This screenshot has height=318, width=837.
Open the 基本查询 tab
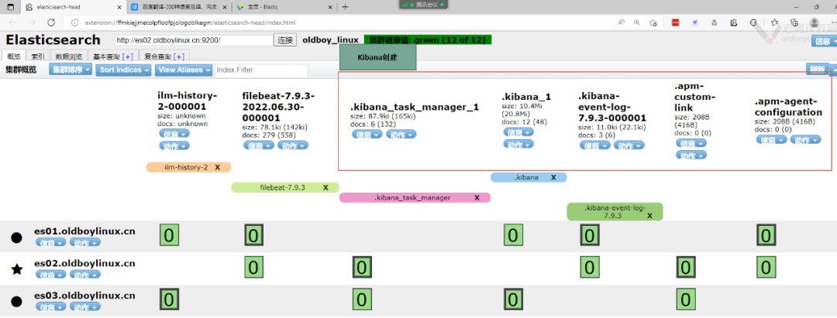tap(112, 56)
